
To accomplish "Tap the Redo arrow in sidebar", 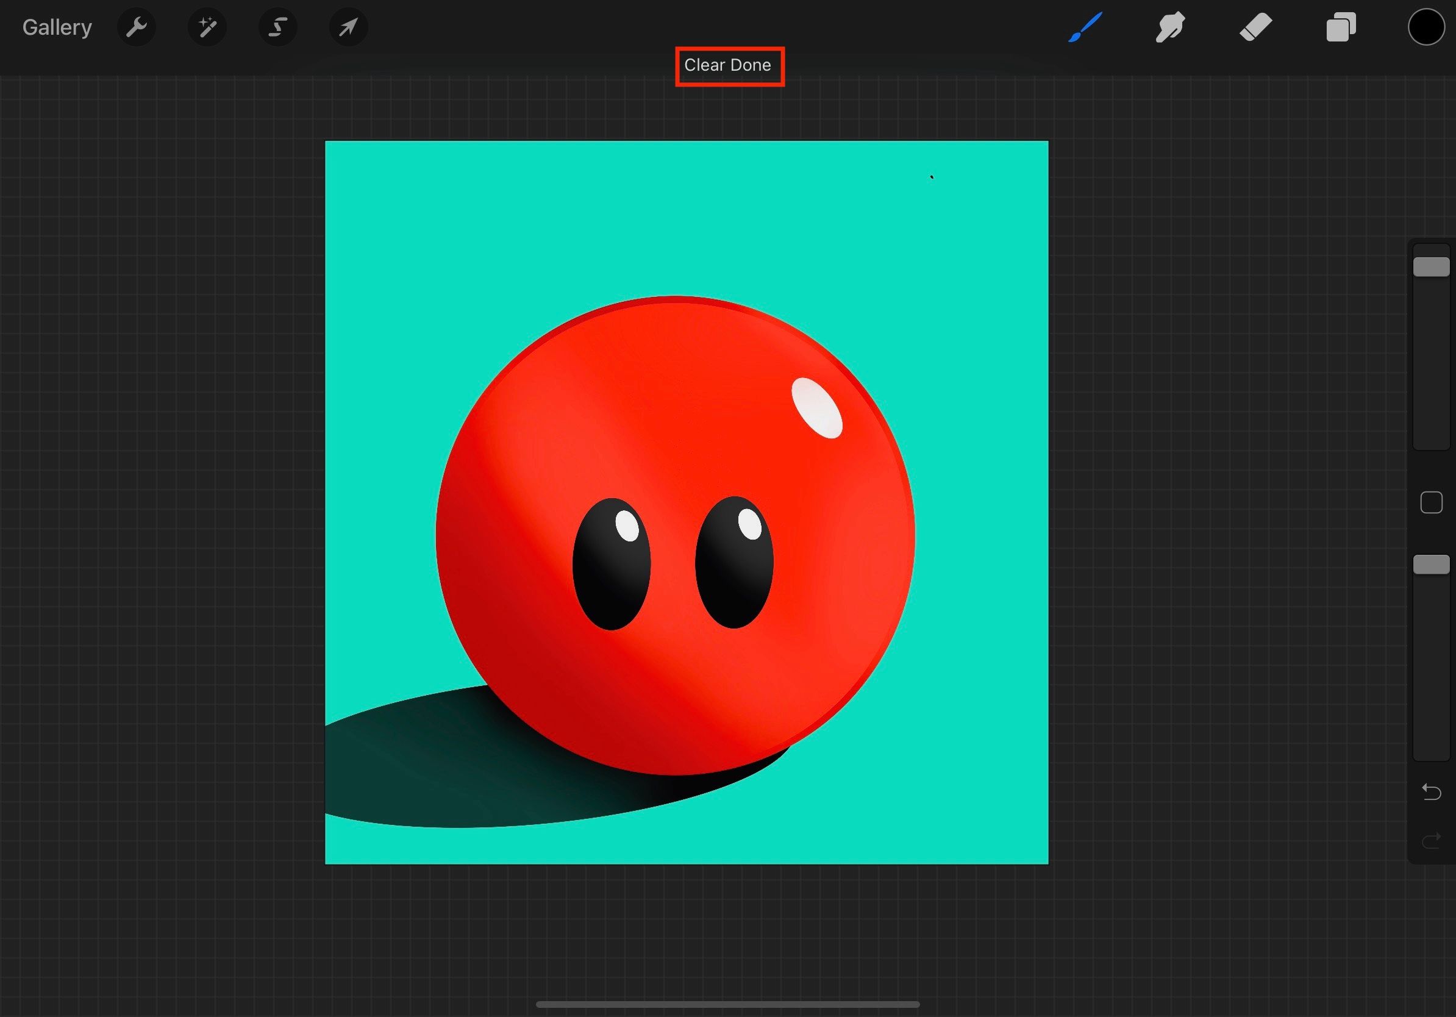I will [1431, 841].
